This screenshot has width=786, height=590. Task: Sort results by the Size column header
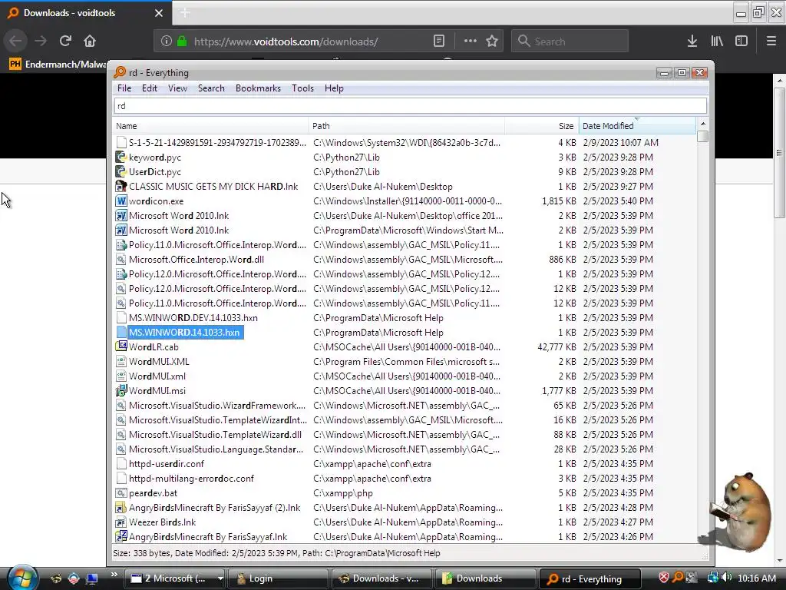[x=542, y=126]
